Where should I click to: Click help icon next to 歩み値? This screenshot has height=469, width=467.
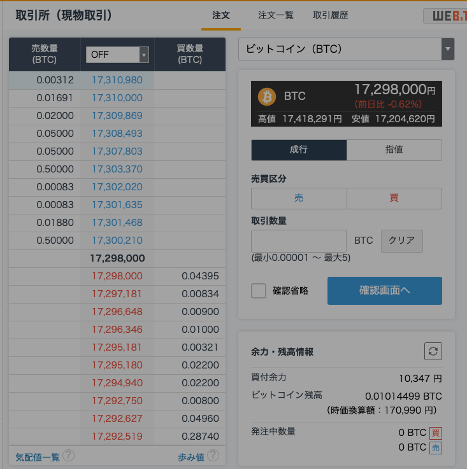pyautogui.click(x=213, y=456)
